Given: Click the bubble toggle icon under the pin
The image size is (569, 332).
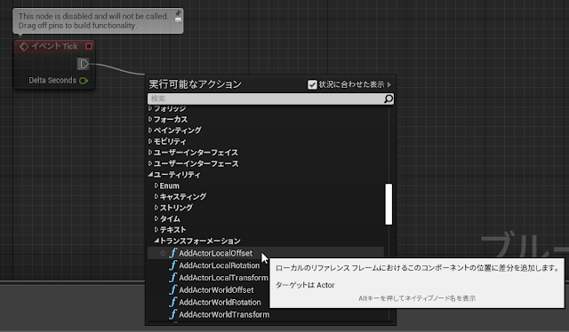Looking at the screenshot, I should click(x=178, y=20).
